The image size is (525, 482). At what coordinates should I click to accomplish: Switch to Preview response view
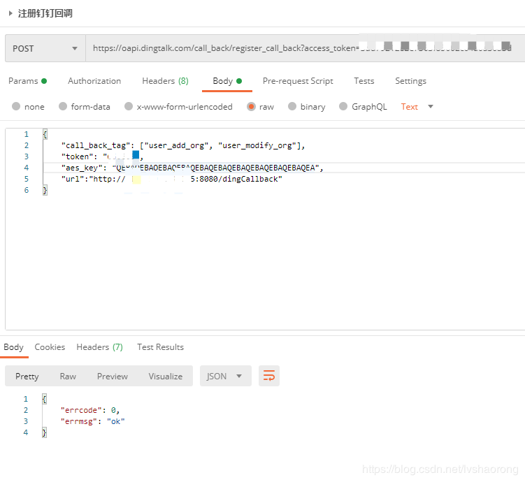[113, 377]
